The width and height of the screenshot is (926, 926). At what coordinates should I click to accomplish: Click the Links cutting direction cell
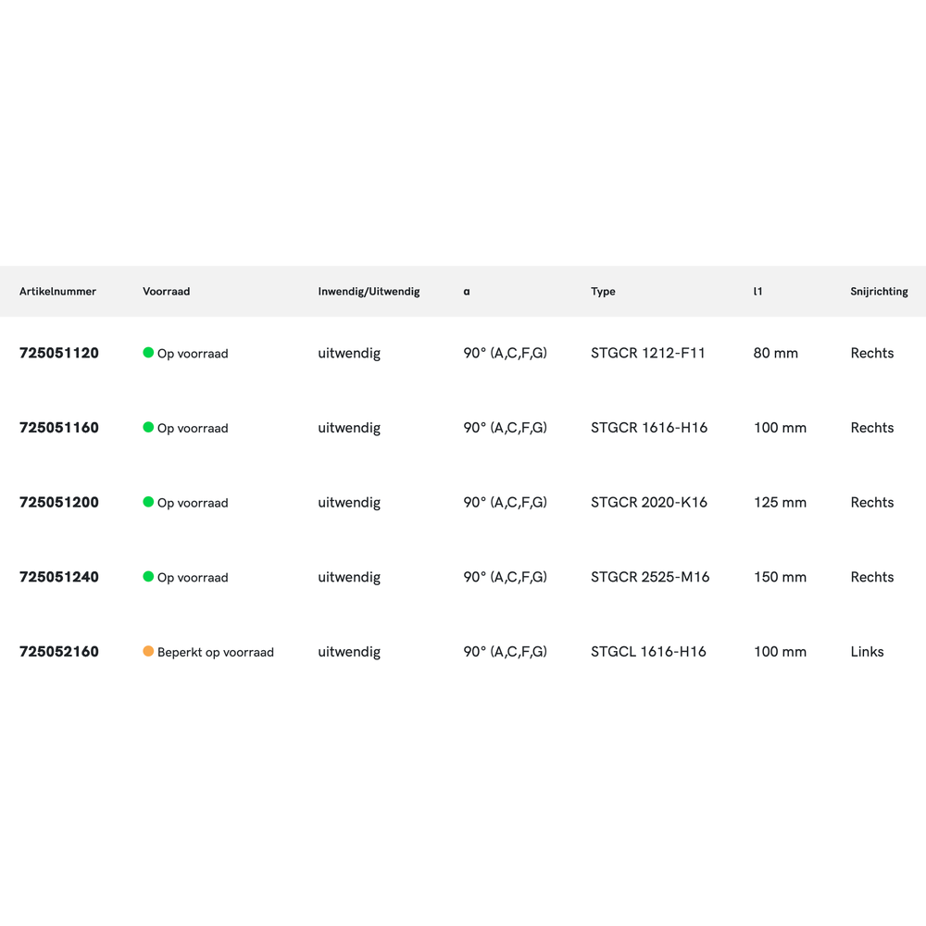(867, 652)
